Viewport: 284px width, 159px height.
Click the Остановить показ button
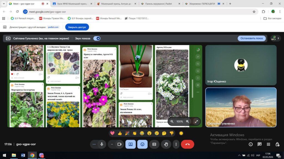pyautogui.click(x=252, y=38)
